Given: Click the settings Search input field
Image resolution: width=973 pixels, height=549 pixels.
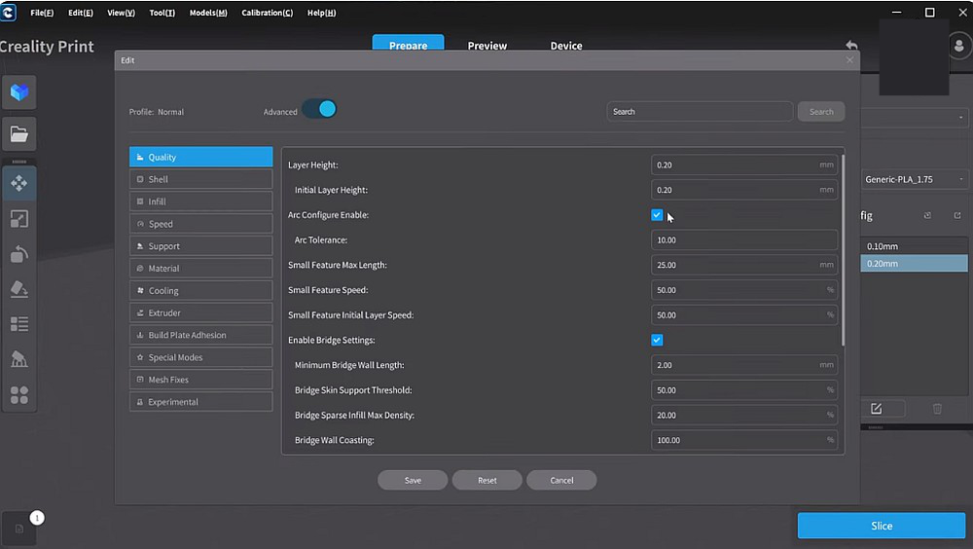Looking at the screenshot, I should pos(700,112).
